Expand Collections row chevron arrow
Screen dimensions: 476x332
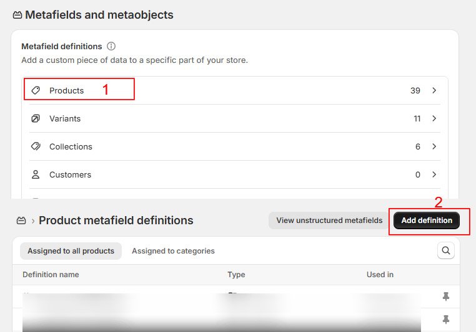[x=434, y=146]
